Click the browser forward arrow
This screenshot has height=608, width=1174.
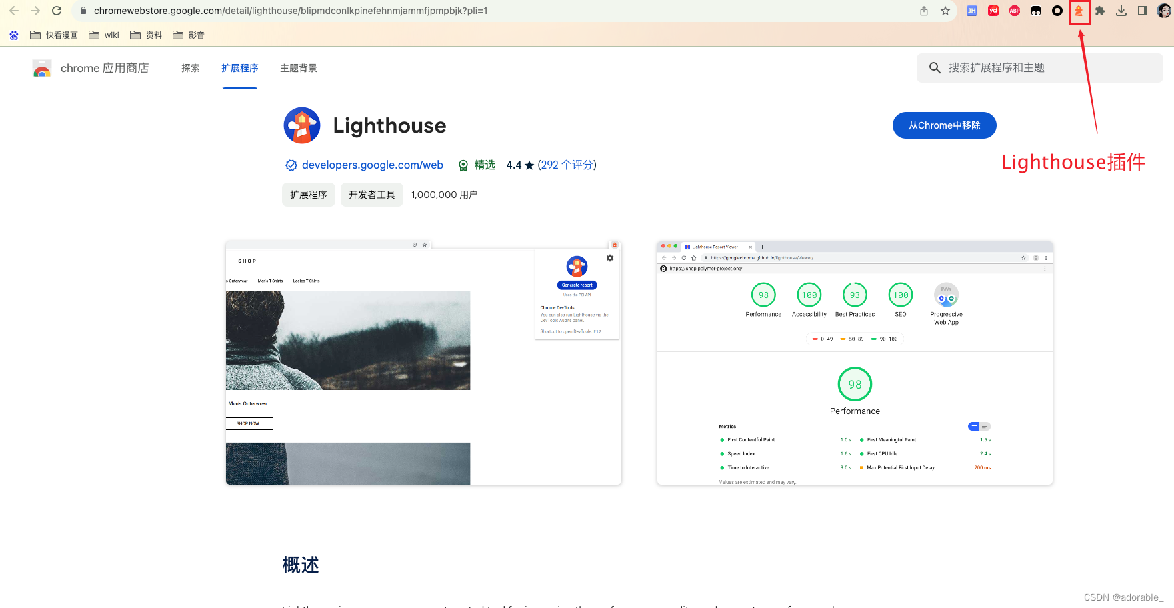pos(35,11)
